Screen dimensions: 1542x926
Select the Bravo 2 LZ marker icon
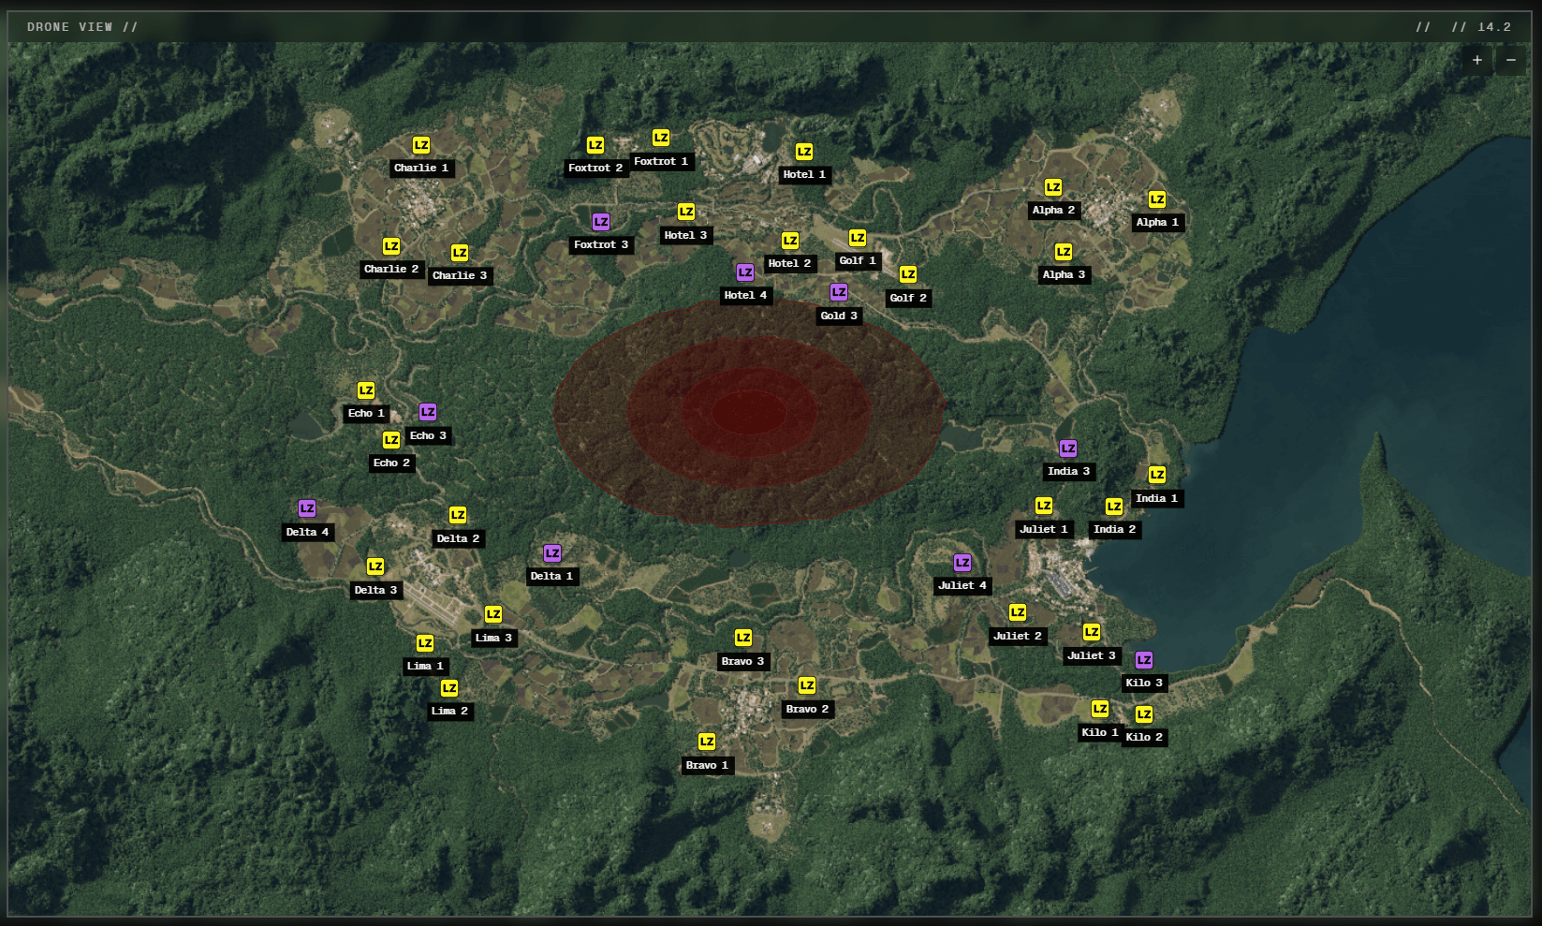[807, 686]
